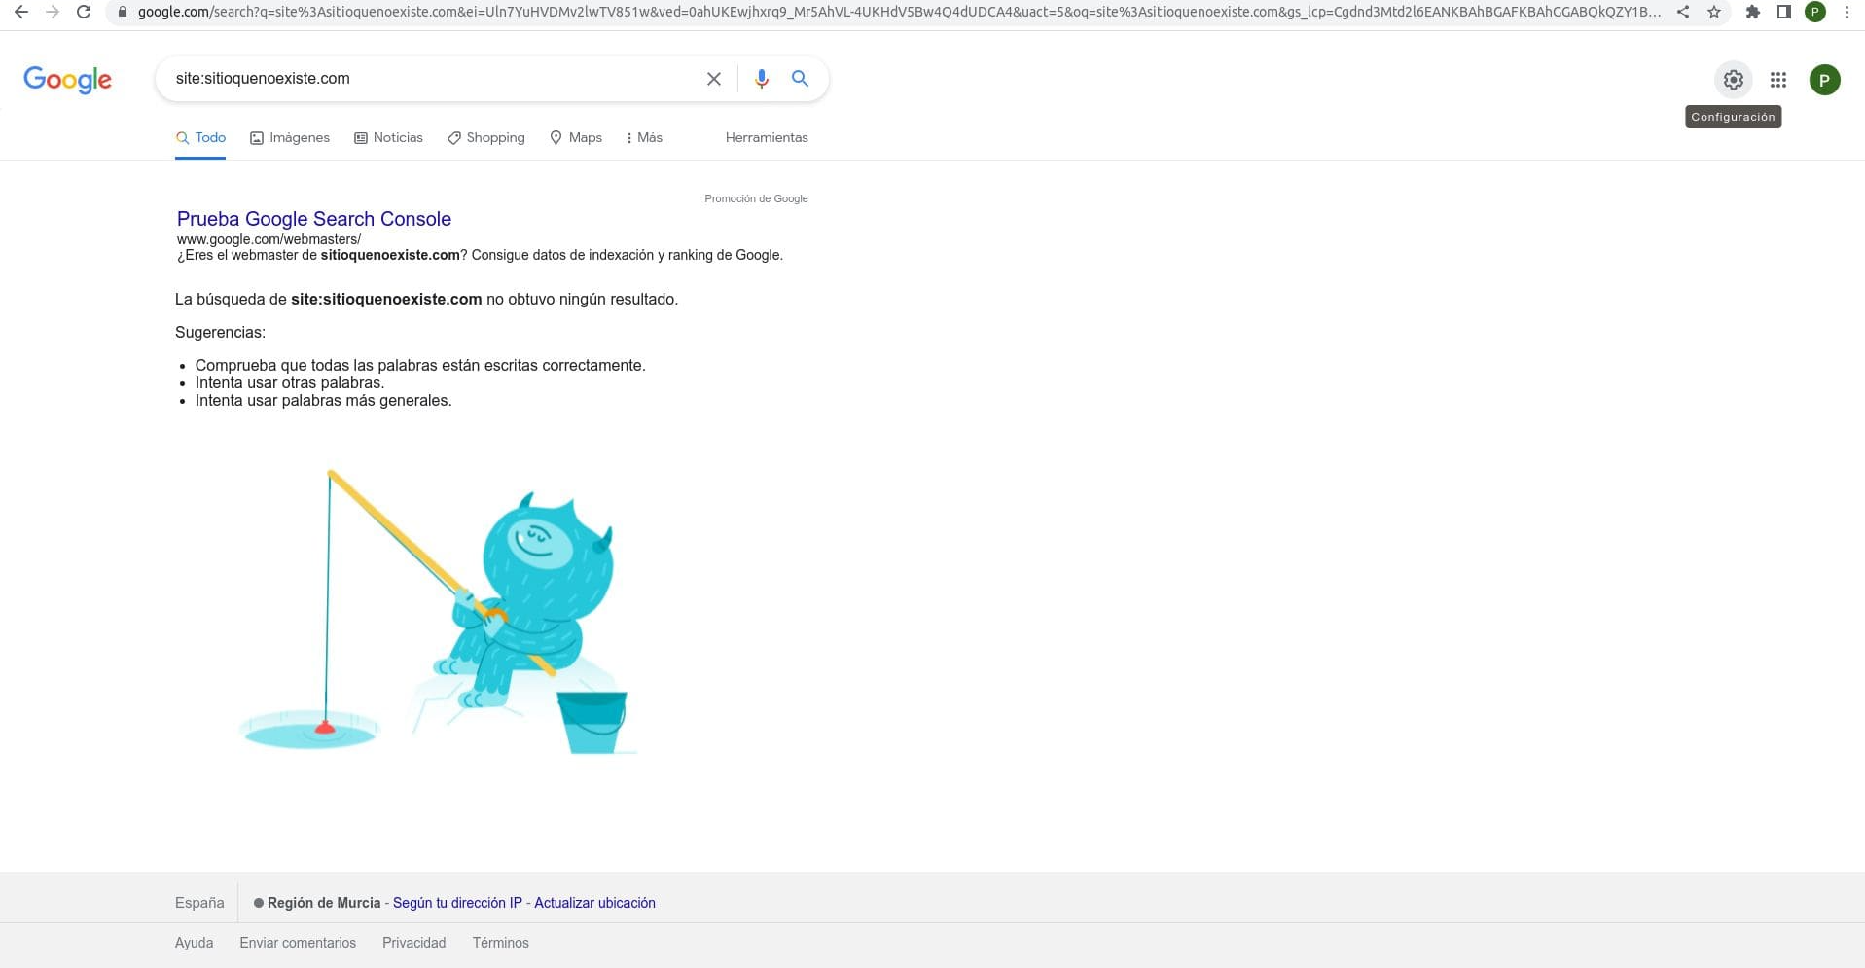The image size is (1865, 968).
Task: Click the blue magnifier search button
Action: click(x=800, y=79)
